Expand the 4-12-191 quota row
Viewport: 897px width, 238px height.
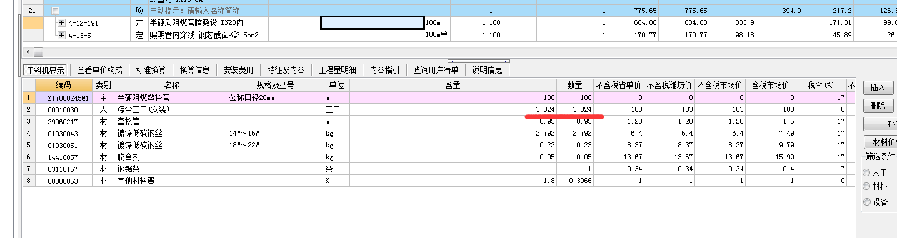pos(61,23)
